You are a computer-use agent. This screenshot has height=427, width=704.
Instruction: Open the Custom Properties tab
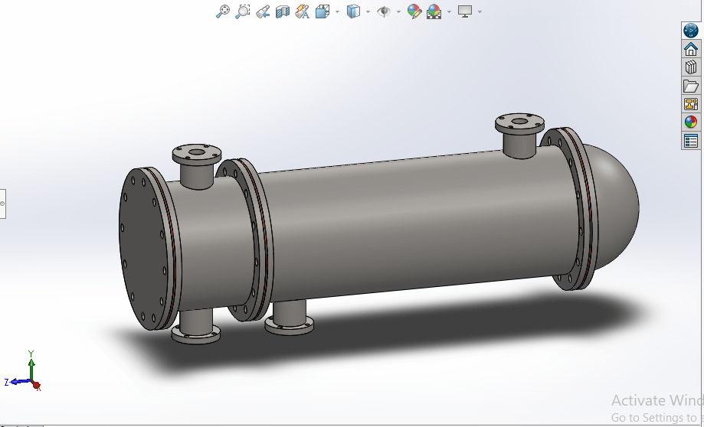click(x=691, y=141)
